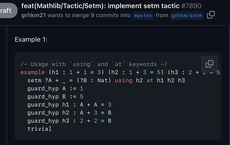
Task: Click the red "using" keyword in the code
Action: tap(123, 81)
